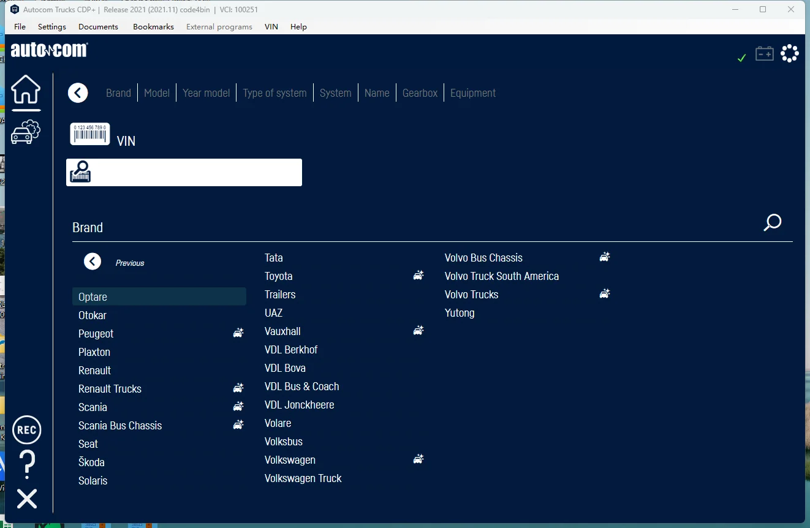Screen dimensions: 810x528
Task: Click the VIN barcode icon
Action: [90, 134]
